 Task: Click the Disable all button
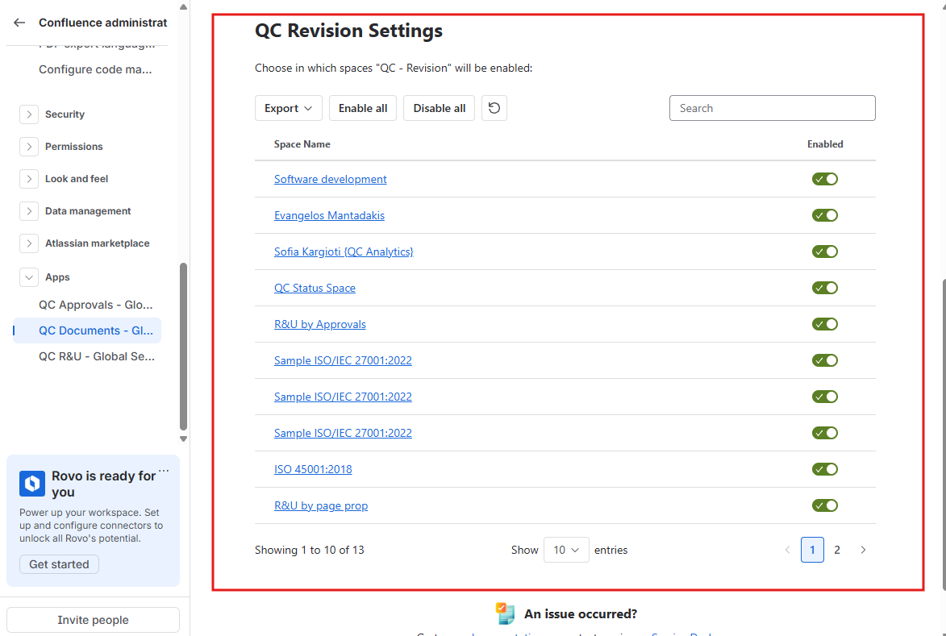[x=440, y=108]
